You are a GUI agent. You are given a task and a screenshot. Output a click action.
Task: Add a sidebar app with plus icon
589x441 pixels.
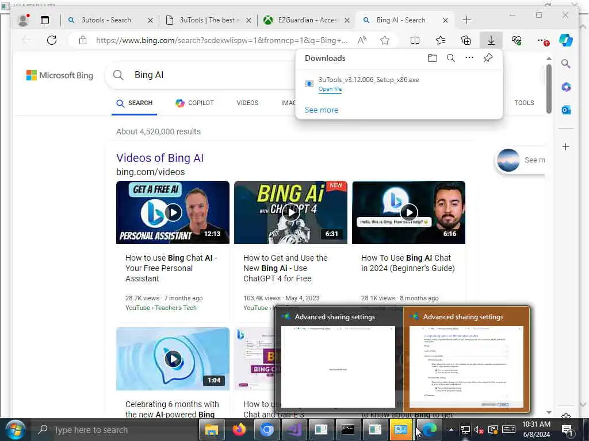(x=566, y=146)
